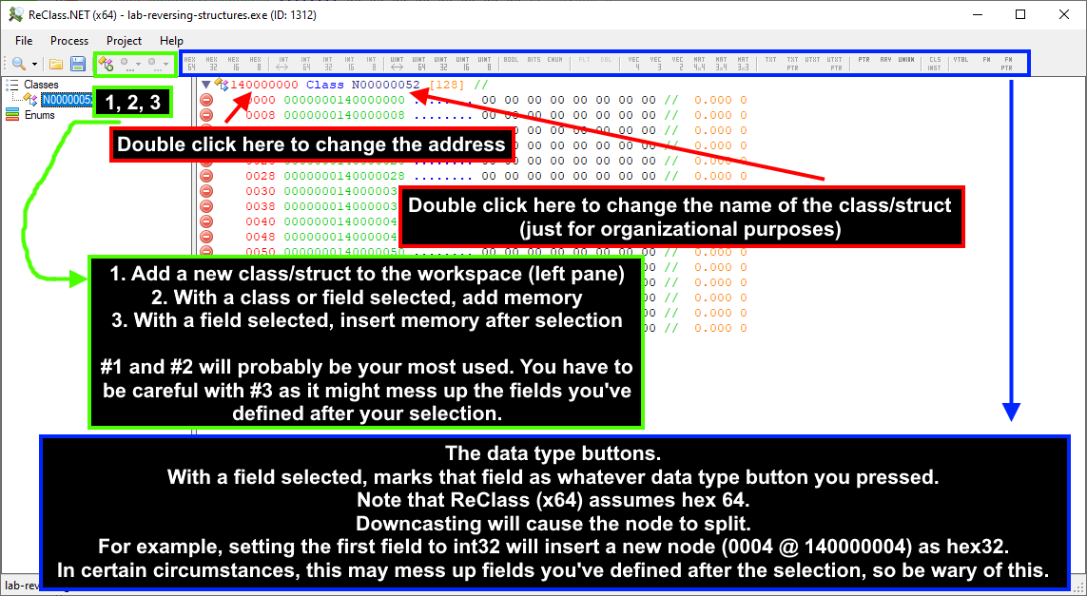Click the save project floppy icon
The height and width of the screenshot is (596, 1087).
tap(78, 65)
